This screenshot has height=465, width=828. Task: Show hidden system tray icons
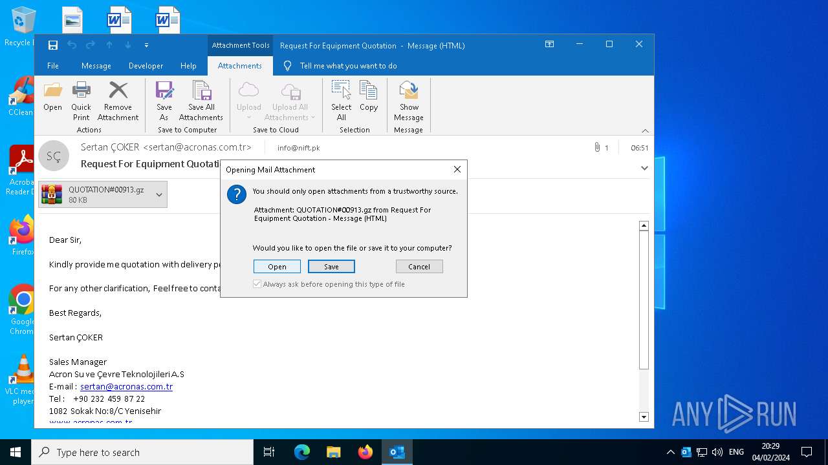point(671,452)
